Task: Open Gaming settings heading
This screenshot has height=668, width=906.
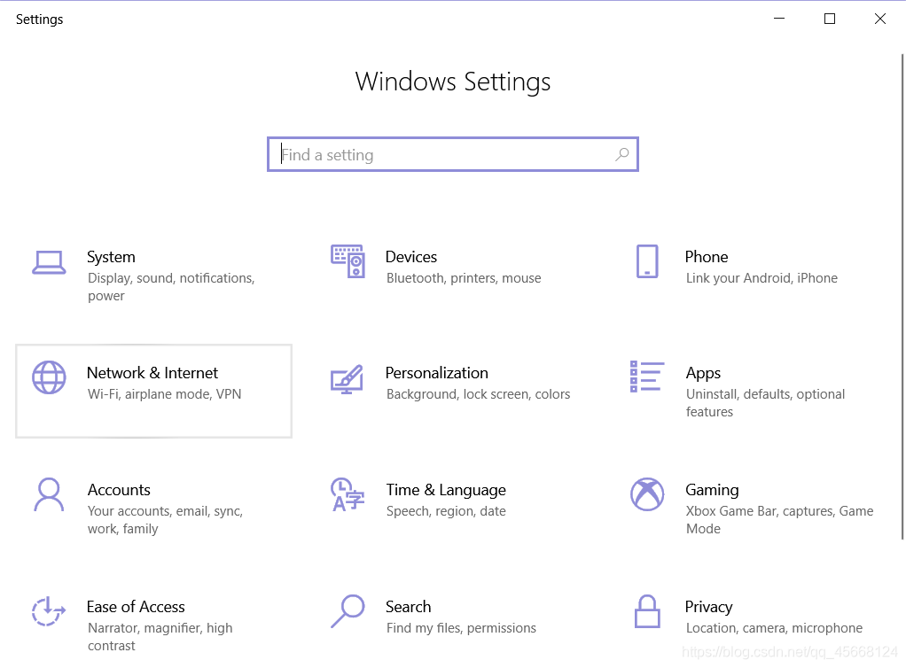Action: (x=712, y=490)
